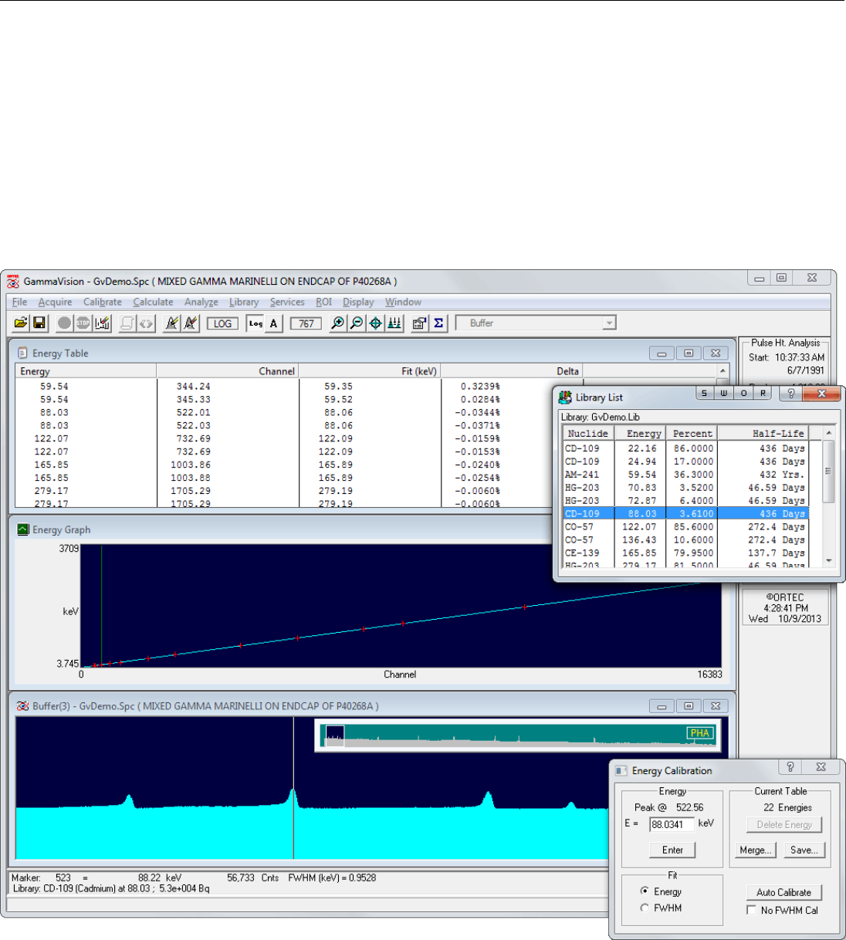This screenshot has width=846, height=940.
Task: Click the Mark ROI toolbar icon
Action: click(172, 323)
